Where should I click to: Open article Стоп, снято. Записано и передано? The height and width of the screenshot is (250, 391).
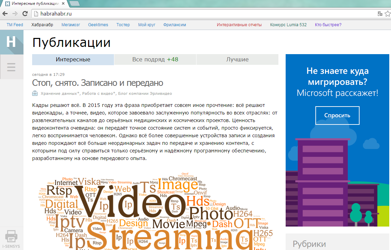tap(97, 83)
